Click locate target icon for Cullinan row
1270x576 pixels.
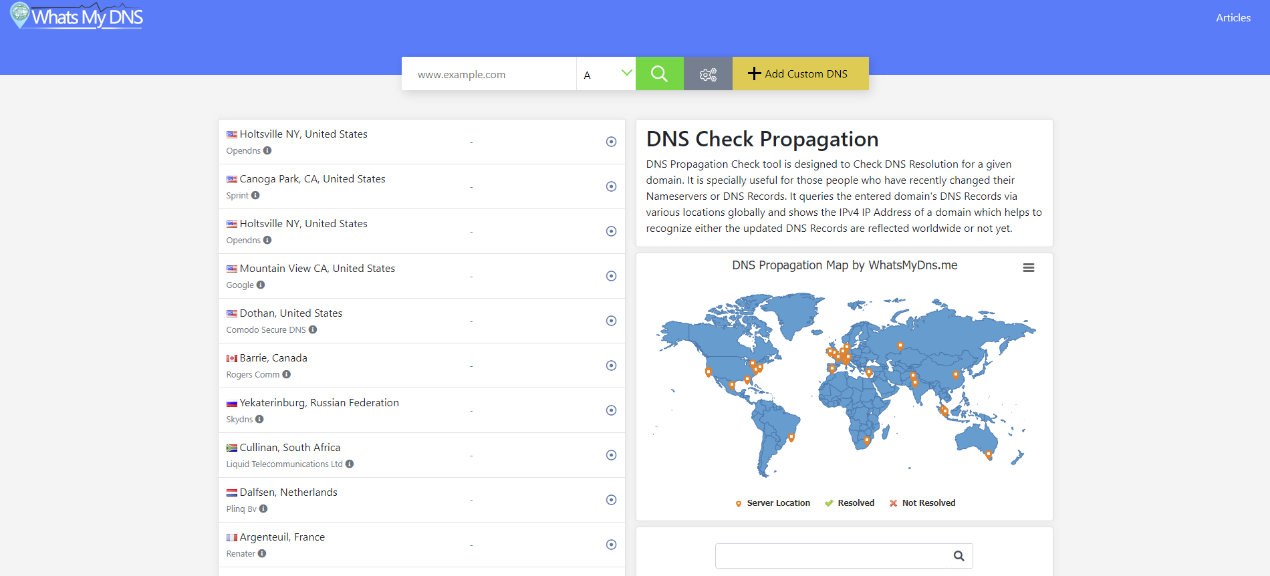(611, 455)
